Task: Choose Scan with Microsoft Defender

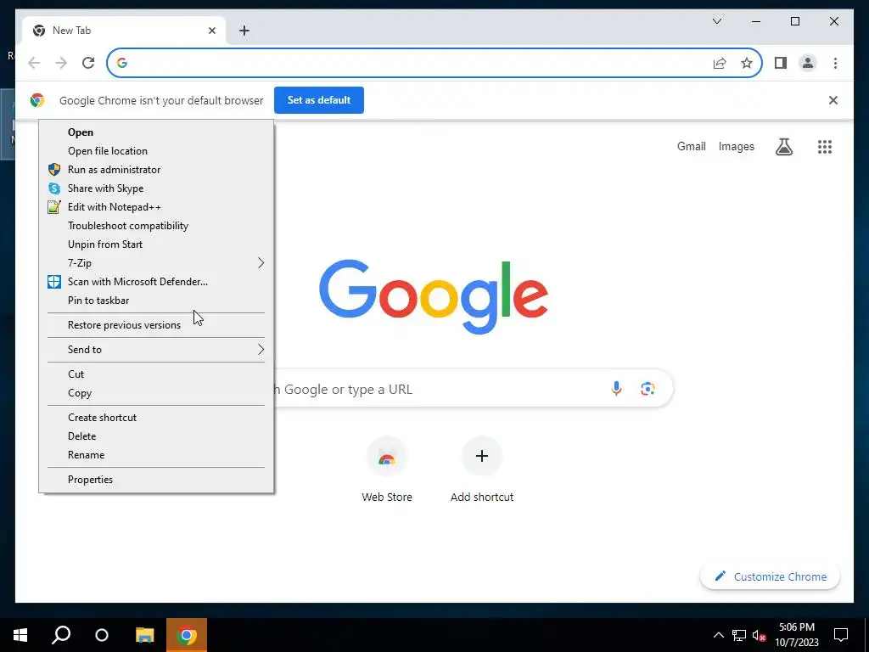Action: pyautogui.click(x=156, y=282)
